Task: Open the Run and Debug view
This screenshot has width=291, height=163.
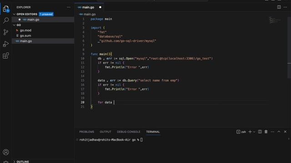Action: pyautogui.click(x=6, y=44)
